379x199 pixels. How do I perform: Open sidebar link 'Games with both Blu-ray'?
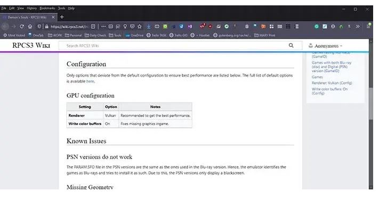[x=332, y=67]
